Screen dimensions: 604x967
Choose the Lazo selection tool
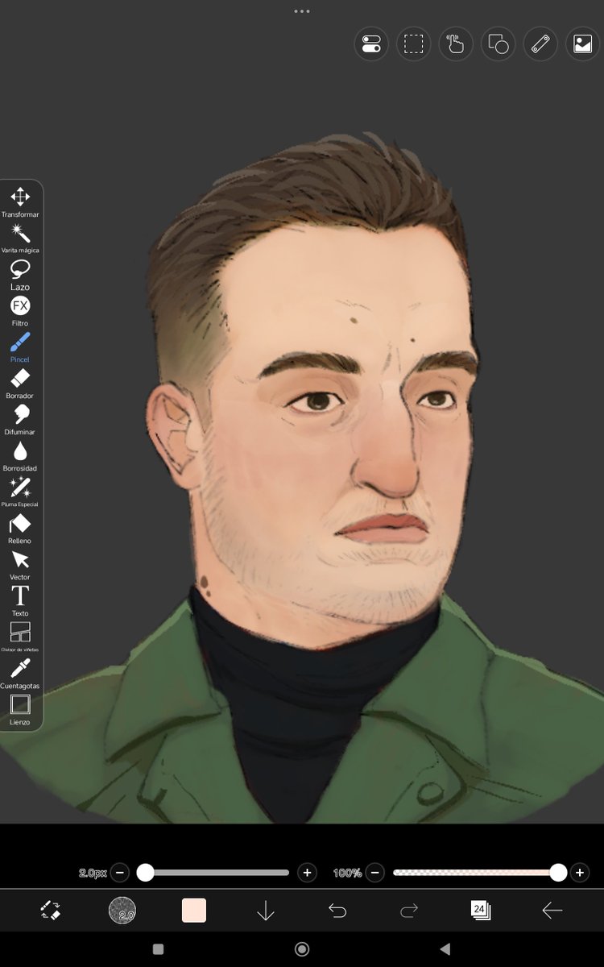[20, 274]
